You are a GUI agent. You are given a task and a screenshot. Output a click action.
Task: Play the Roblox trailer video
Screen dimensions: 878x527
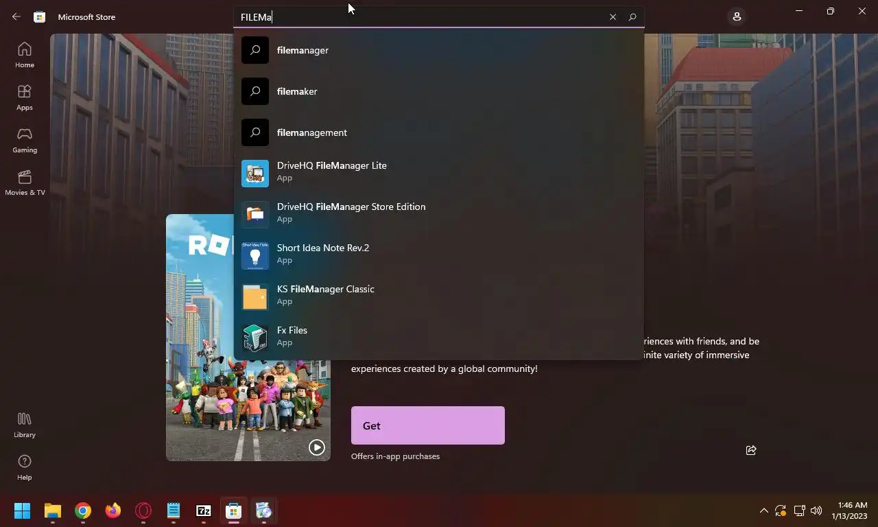click(316, 447)
